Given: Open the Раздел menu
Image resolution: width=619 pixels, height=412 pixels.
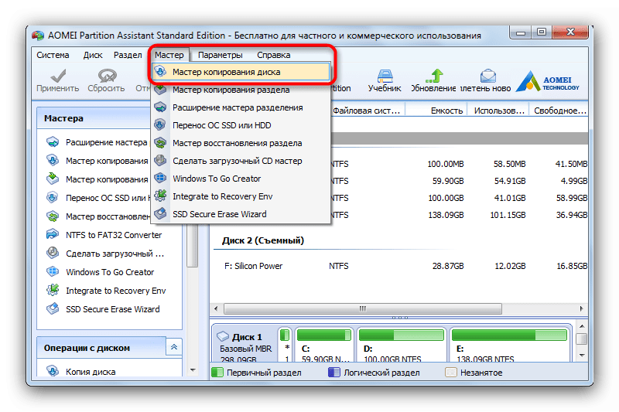Looking at the screenshot, I should tap(128, 55).
